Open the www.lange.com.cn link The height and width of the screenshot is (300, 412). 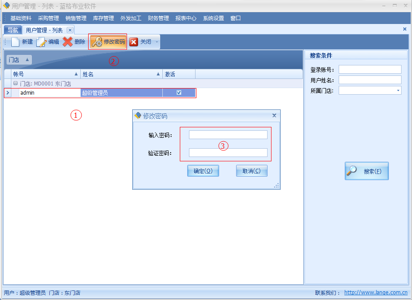(x=376, y=293)
